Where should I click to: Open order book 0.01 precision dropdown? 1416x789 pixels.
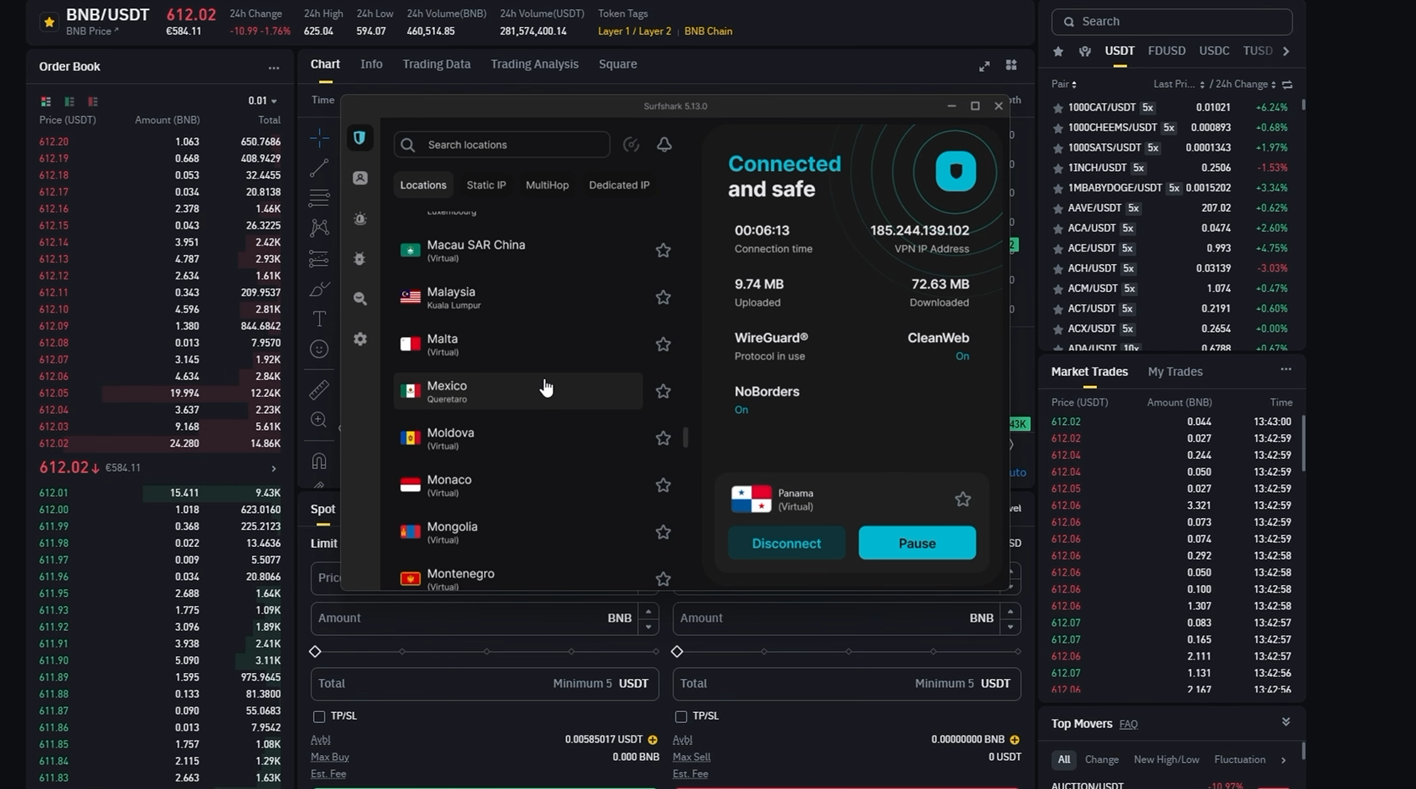pos(262,101)
